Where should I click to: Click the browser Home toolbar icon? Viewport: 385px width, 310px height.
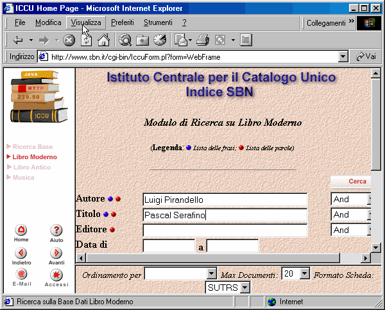[x=103, y=40]
